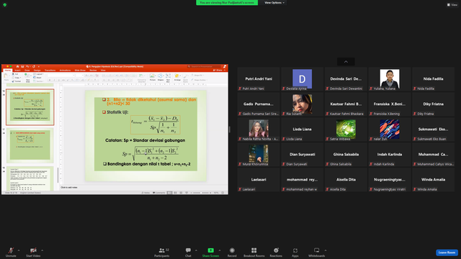
Task: Click the PowerPoint Save icon in title bar
Action: 22,67
